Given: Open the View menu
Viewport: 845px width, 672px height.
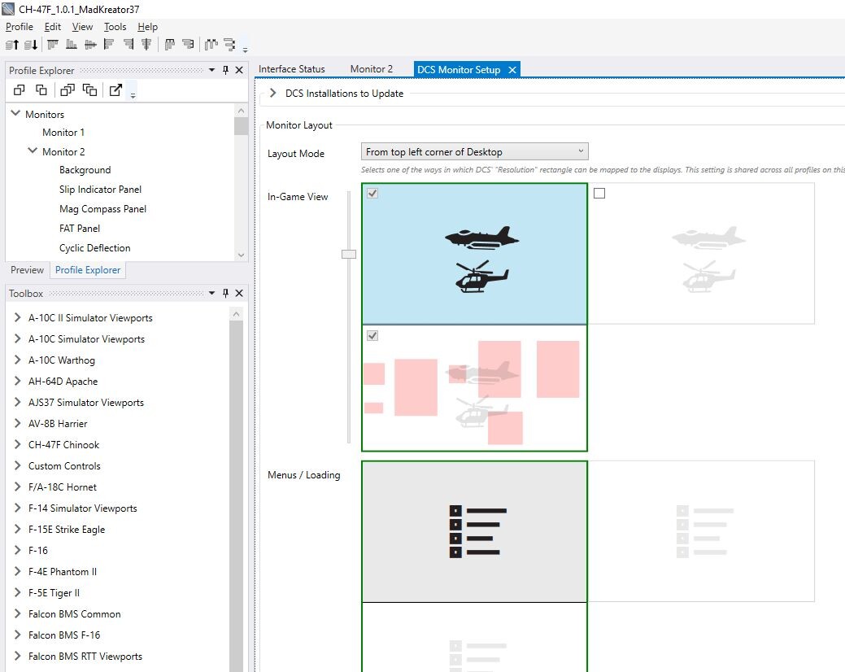Looking at the screenshot, I should [x=82, y=26].
